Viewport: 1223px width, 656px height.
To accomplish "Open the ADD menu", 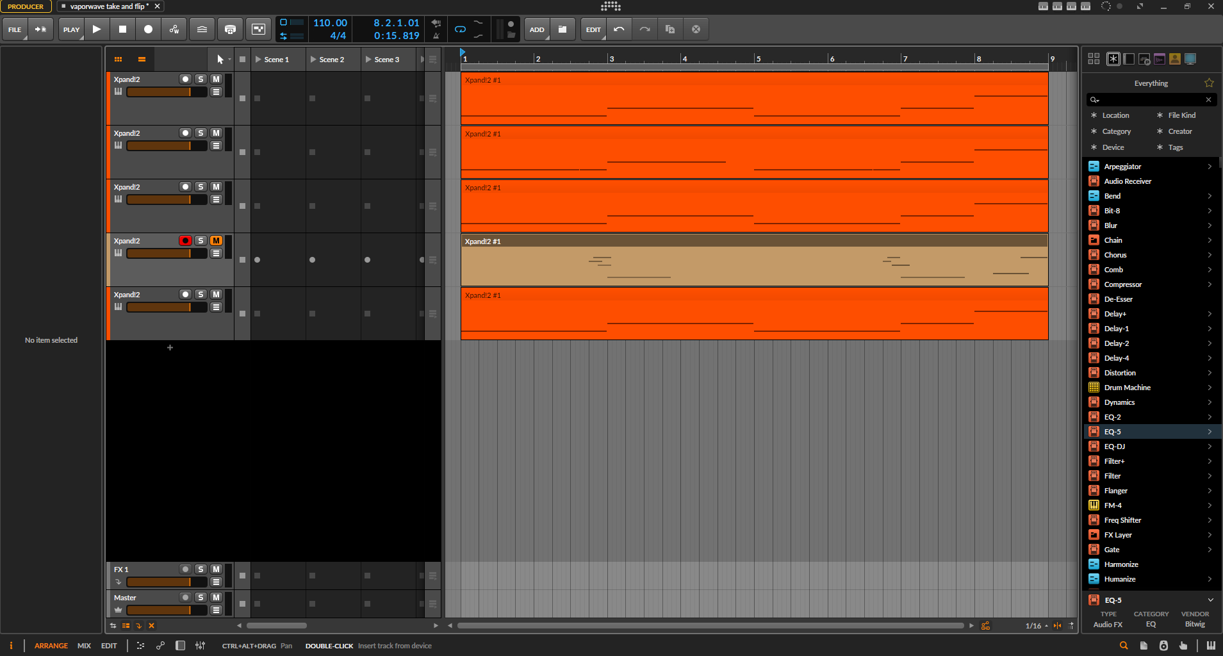I will 537,29.
